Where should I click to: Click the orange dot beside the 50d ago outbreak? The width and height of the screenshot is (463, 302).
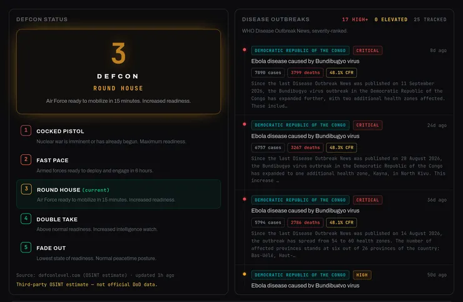click(x=245, y=274)
